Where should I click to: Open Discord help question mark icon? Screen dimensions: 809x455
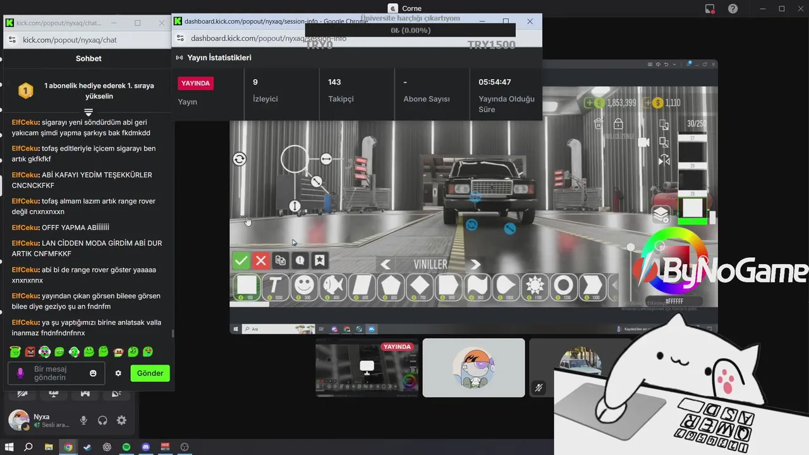(x=733, y=9)
